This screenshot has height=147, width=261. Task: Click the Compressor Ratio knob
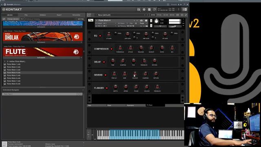click(162, 48)
